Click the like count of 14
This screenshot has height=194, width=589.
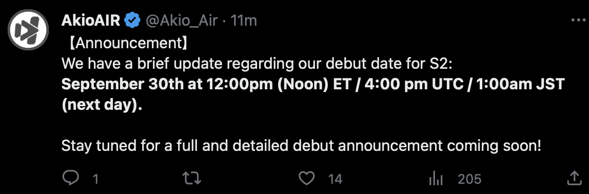tap(335, 179)
